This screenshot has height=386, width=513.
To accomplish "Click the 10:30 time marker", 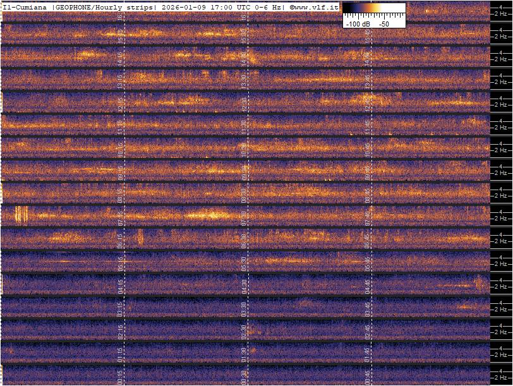I will tap(244, 150).
